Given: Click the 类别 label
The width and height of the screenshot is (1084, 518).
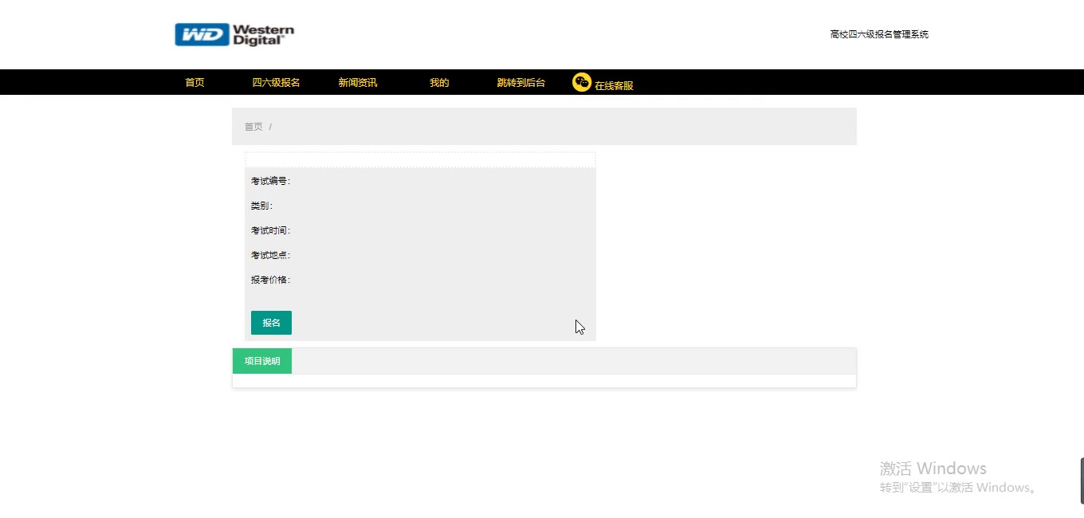Looking at the screenshot, I should pos(261,206).
